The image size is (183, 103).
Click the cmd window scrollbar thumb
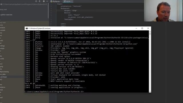tap(150, 34)
